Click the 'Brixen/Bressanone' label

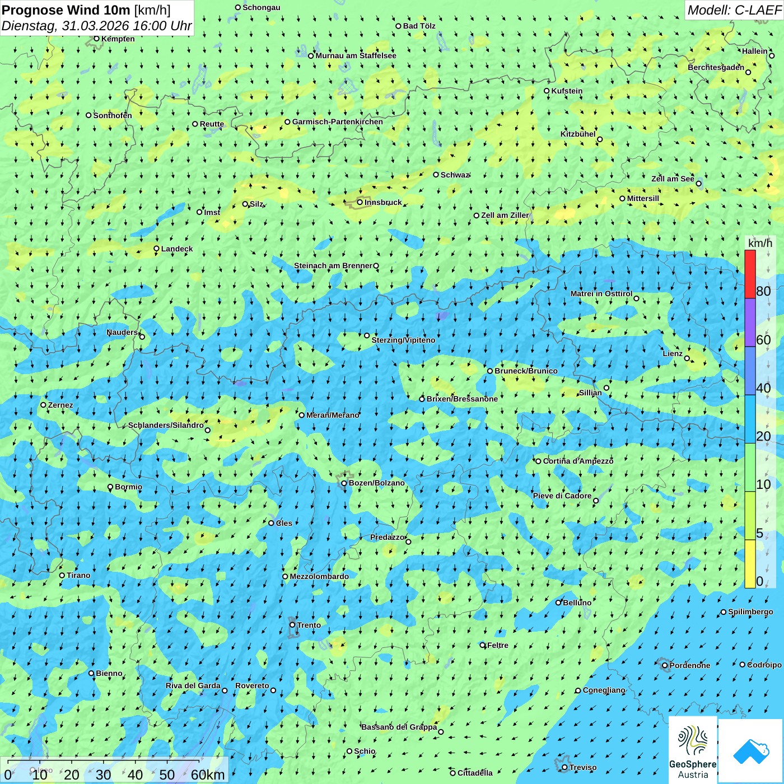[462, 399]
